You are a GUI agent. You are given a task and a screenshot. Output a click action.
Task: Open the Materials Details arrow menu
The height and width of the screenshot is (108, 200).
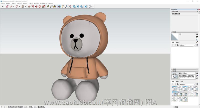pyautogui.click(x=197, y=45)
